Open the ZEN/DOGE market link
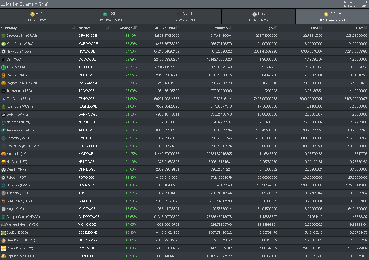Screen dimensions: 369x260 86,99
